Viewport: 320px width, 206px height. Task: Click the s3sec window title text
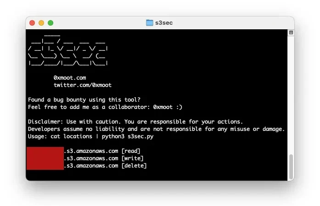(x=164, y=23)
